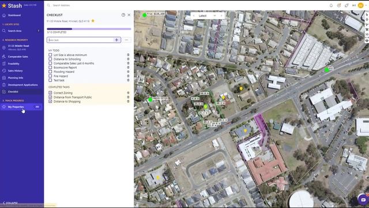Check Fire Hazard task
The image size is (369, 208).
[50, 76]
